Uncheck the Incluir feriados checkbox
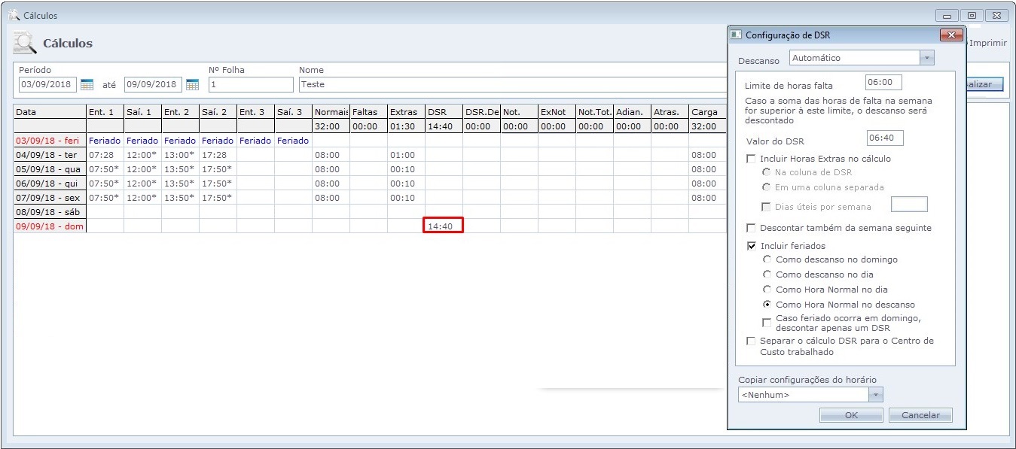 pos(751,246)
